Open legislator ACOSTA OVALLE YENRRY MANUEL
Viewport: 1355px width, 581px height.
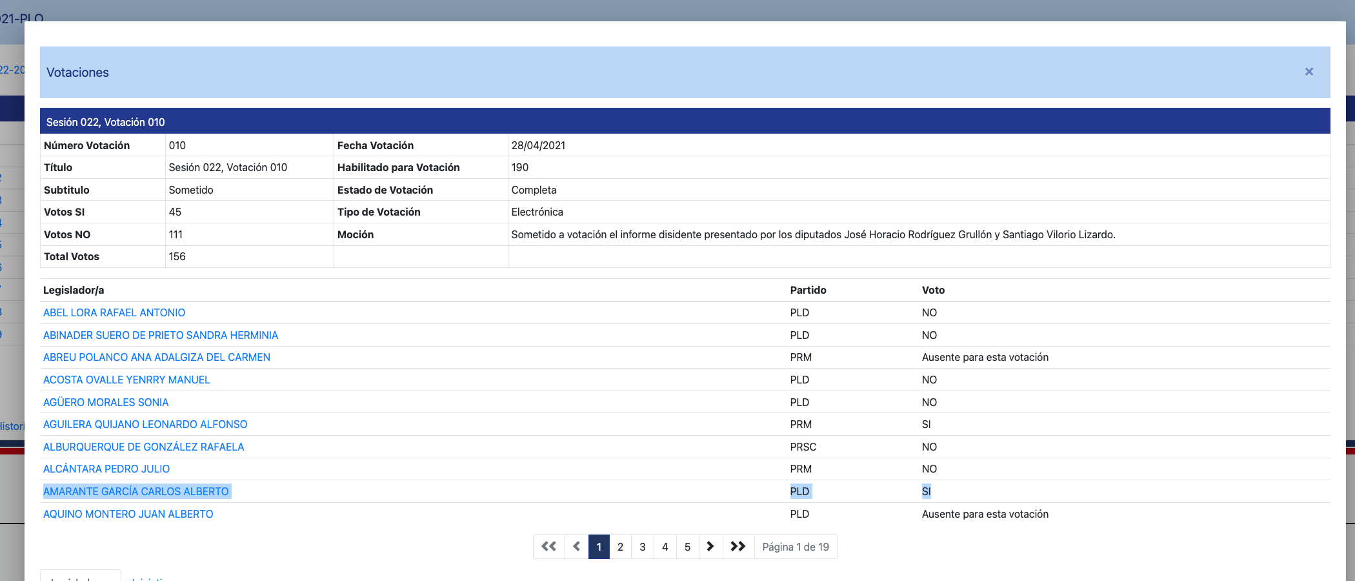coord(126,380)
